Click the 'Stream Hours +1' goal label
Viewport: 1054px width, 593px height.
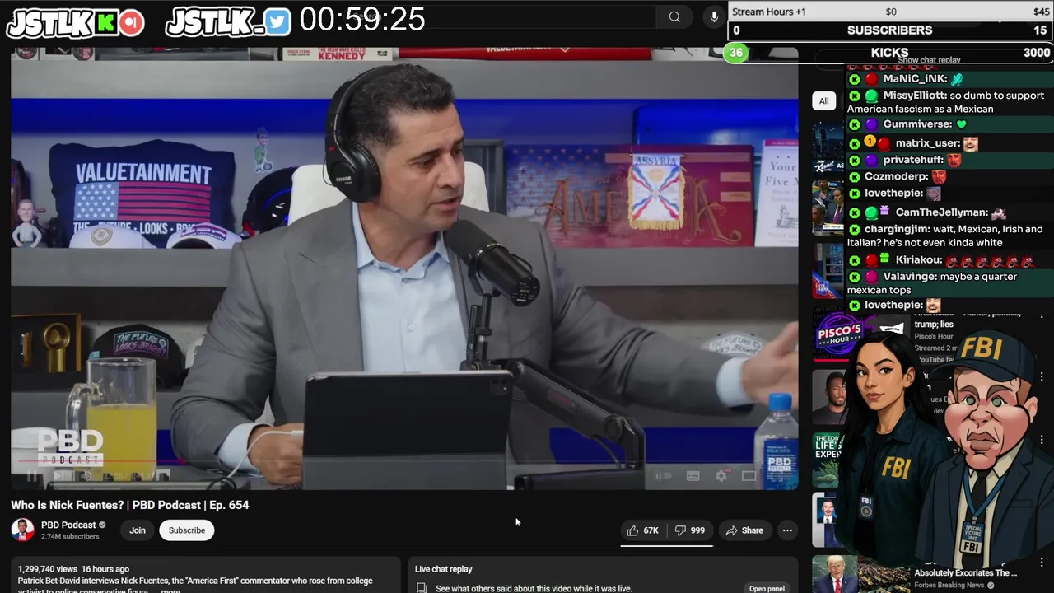pyautogui.click(x=769, y=12)
